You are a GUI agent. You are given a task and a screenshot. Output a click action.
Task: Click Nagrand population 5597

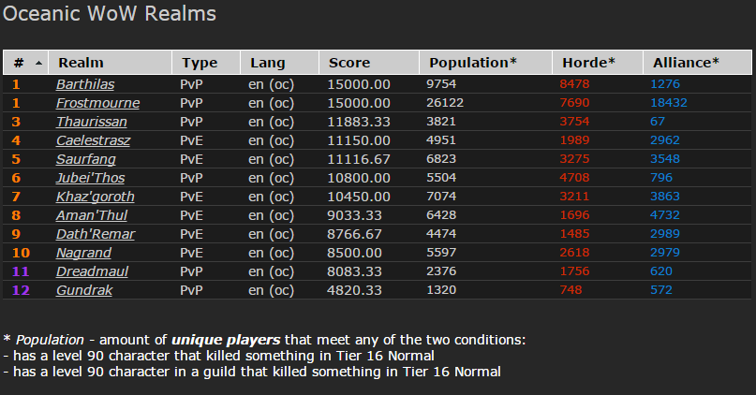(x=441, y=253)
